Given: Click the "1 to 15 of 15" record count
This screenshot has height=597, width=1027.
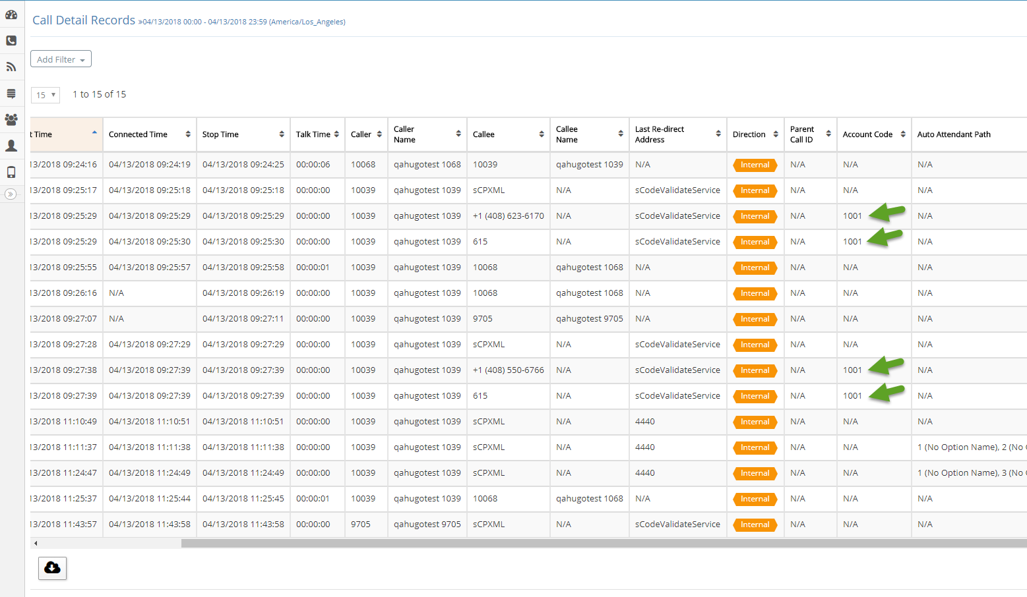Looking at the screenshot, I should 100,94.
